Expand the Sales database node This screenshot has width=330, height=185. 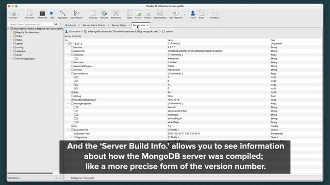(11, 40)
